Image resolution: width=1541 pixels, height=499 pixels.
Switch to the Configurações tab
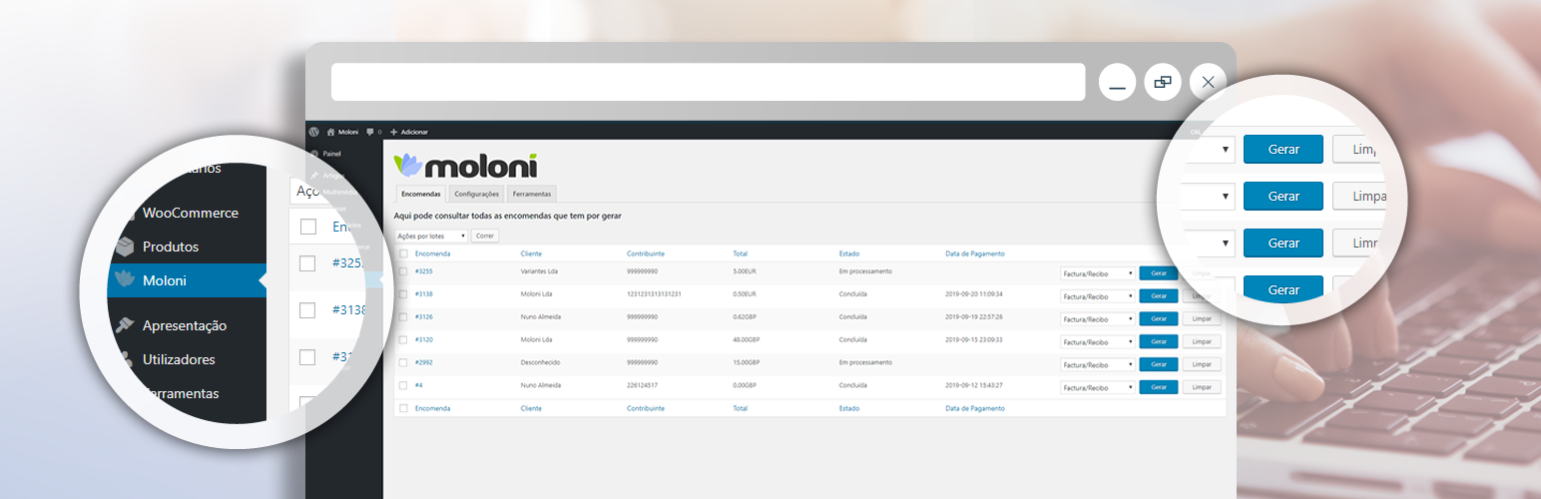pos(476,194)
